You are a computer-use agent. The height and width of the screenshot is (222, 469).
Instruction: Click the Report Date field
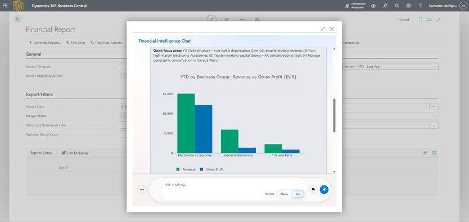124,106
